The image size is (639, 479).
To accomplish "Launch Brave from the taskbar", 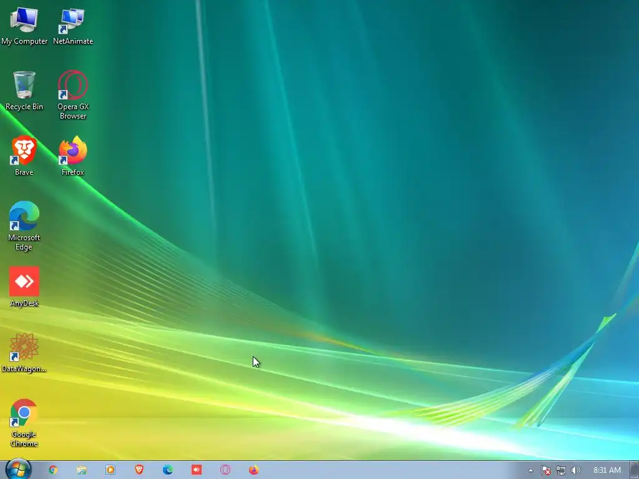I will pos(139,470).
